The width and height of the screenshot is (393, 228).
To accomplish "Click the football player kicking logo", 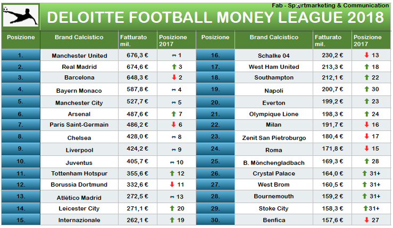I will (21, 16).
